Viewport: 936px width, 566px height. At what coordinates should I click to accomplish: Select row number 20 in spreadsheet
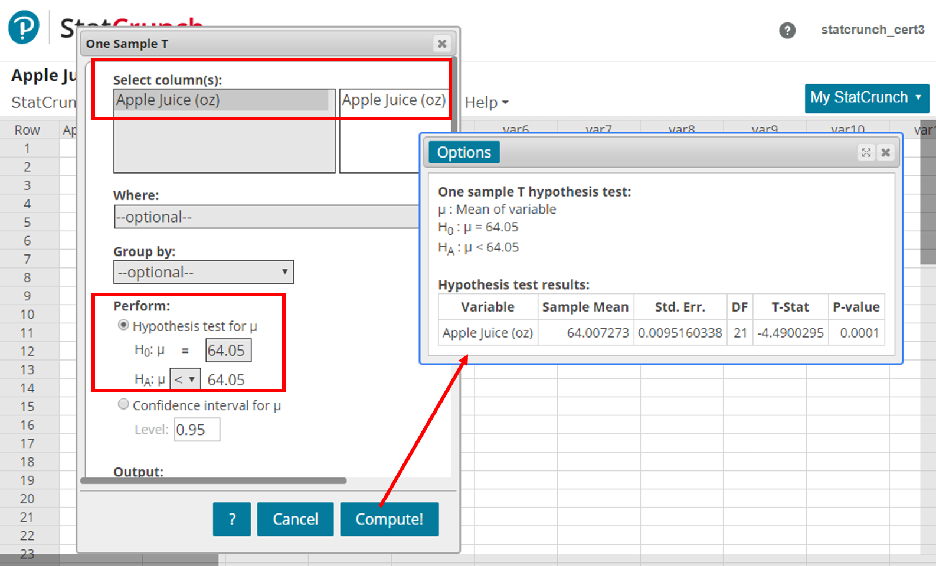coord(27,499)
